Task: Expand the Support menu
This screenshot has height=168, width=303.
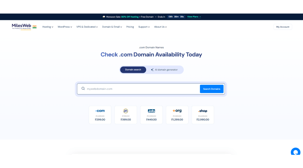Action: tap(144, 27)
